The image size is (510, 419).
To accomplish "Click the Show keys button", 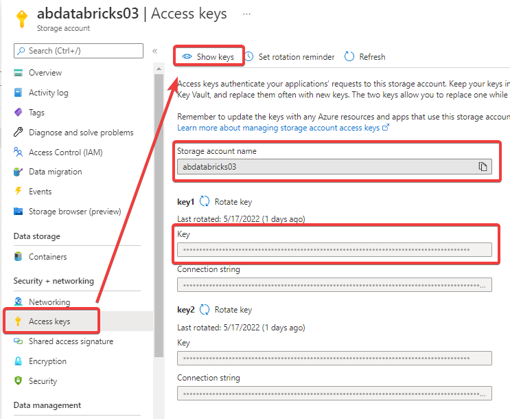I will [208, 56].
